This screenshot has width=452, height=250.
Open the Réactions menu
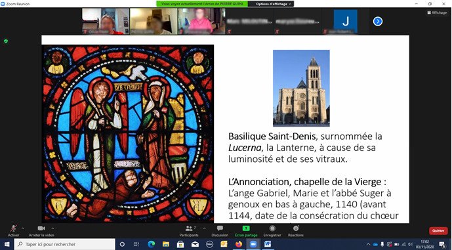coord(296,230)
